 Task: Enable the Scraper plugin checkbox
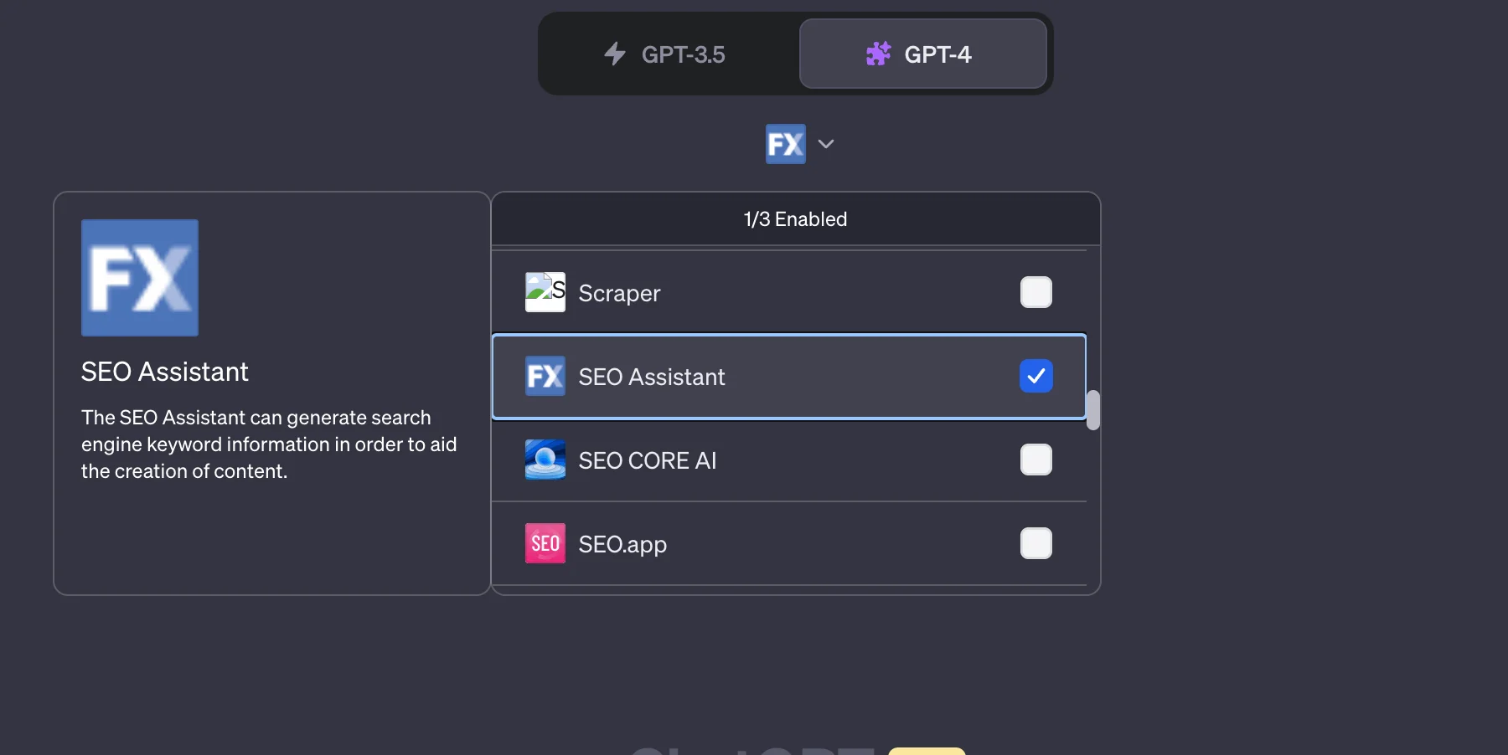1036,292
